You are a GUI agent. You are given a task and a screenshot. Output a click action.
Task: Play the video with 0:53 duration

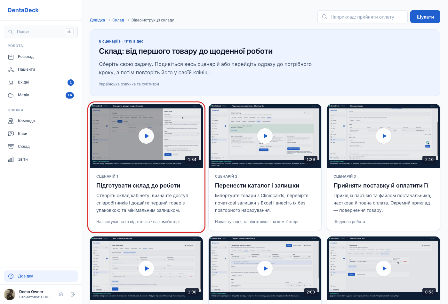[x=384, y=268]
